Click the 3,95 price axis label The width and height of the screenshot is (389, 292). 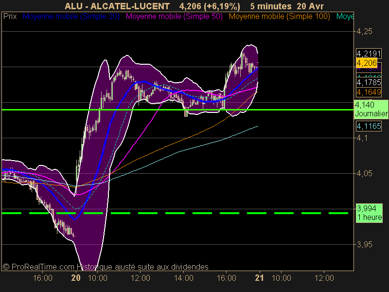coord(364,245)
